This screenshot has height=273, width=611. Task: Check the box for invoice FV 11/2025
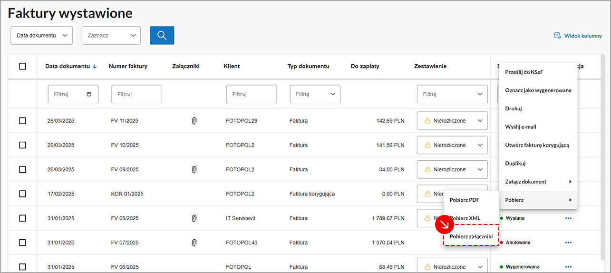coord(22,121)
